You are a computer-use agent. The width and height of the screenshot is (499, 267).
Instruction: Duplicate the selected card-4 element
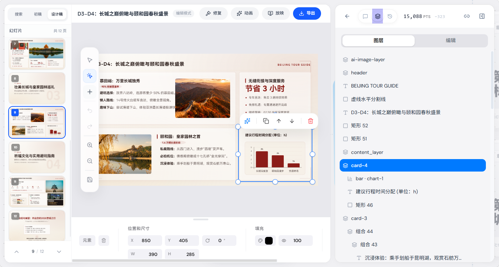pos(266,121)
